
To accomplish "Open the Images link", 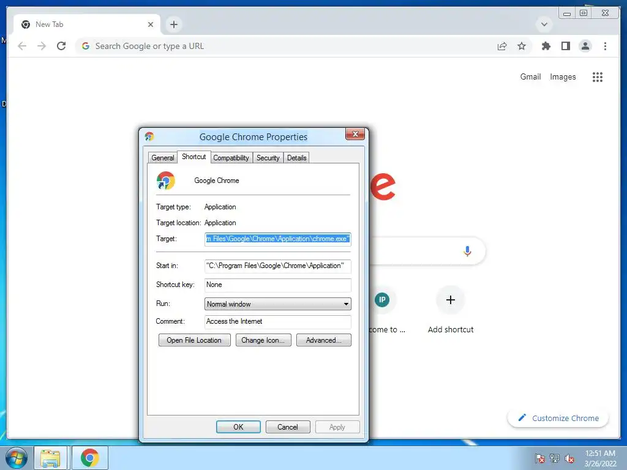I will [x=563, y=76].
